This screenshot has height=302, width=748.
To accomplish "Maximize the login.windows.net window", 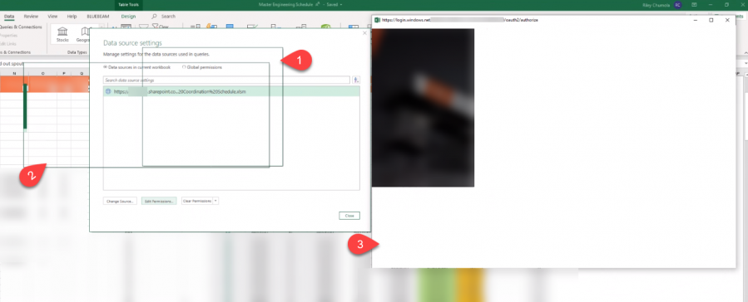I will pyautogui.click(x=711, y=20).
